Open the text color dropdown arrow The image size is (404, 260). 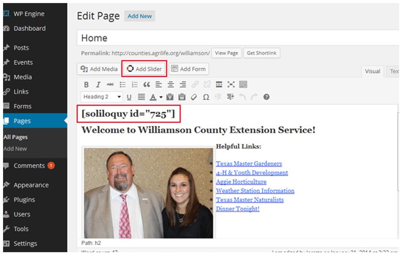click(x=161, y=97)
